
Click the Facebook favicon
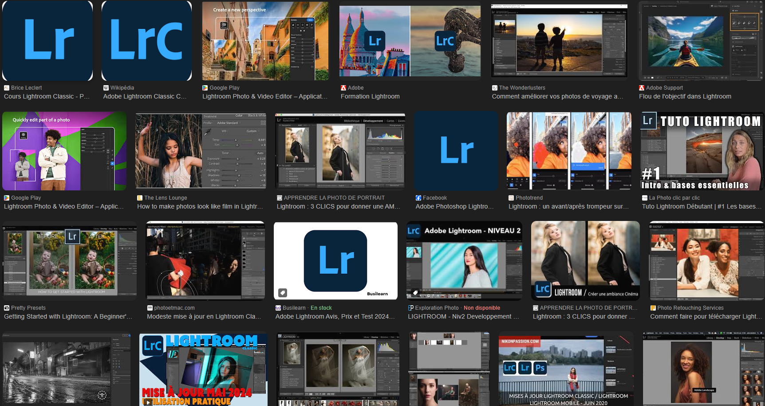[418, 198]
